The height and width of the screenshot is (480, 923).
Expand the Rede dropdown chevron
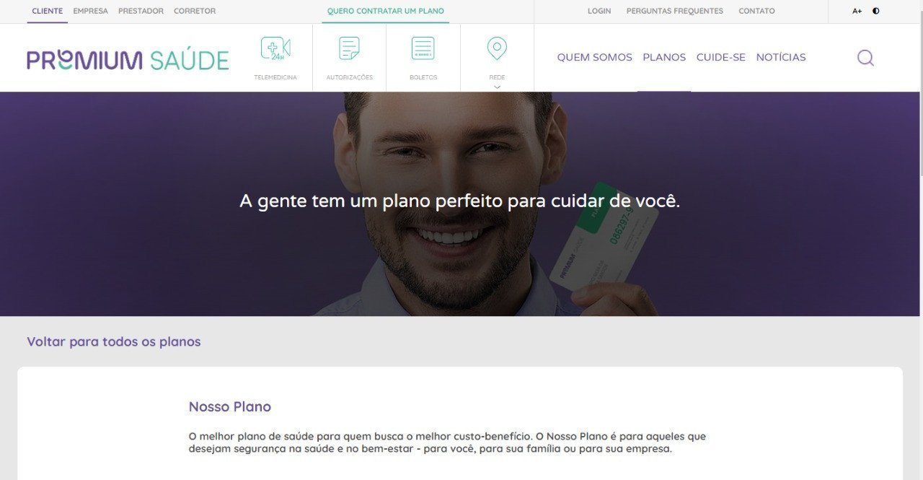coord(497,87)
